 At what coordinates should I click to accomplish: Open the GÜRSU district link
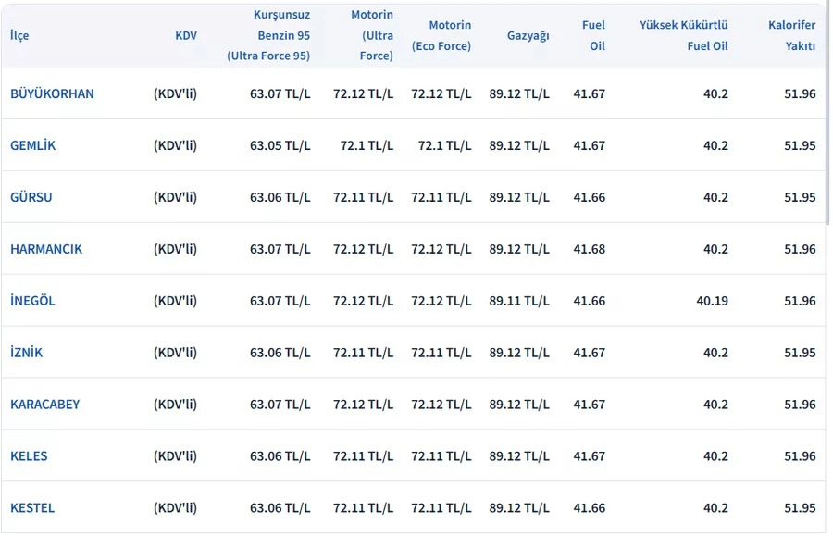31,197
